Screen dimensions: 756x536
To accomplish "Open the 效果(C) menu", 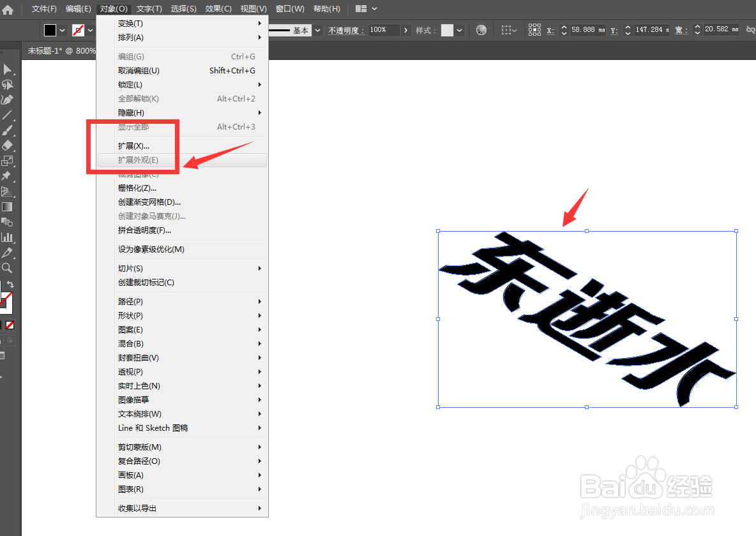I will [218, 9].
